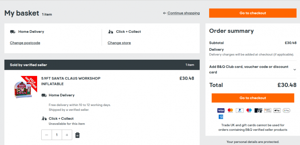
Task: Click the PayPal payment icon
Action: (240, 110)
